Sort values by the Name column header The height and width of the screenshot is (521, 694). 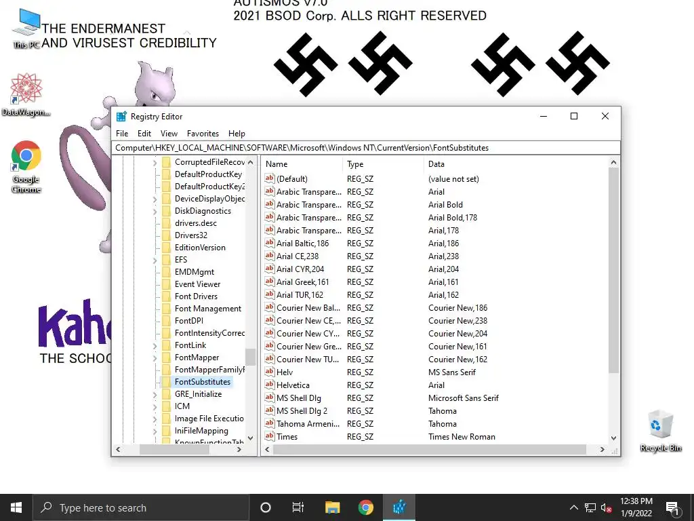[302, 164]
